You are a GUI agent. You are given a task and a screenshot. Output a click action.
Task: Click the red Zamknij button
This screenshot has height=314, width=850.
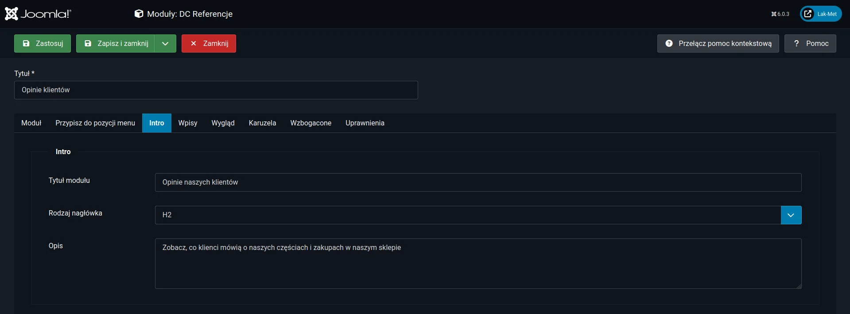pos(209,43)
